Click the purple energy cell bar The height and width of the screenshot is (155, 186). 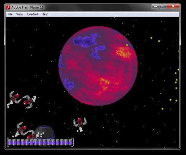pyautogui.click(x=40, y=142)
